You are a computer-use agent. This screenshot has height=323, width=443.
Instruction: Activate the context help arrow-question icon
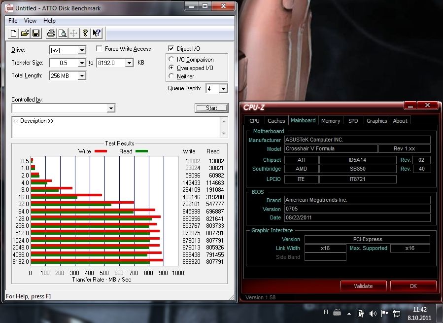click(97, 34)
